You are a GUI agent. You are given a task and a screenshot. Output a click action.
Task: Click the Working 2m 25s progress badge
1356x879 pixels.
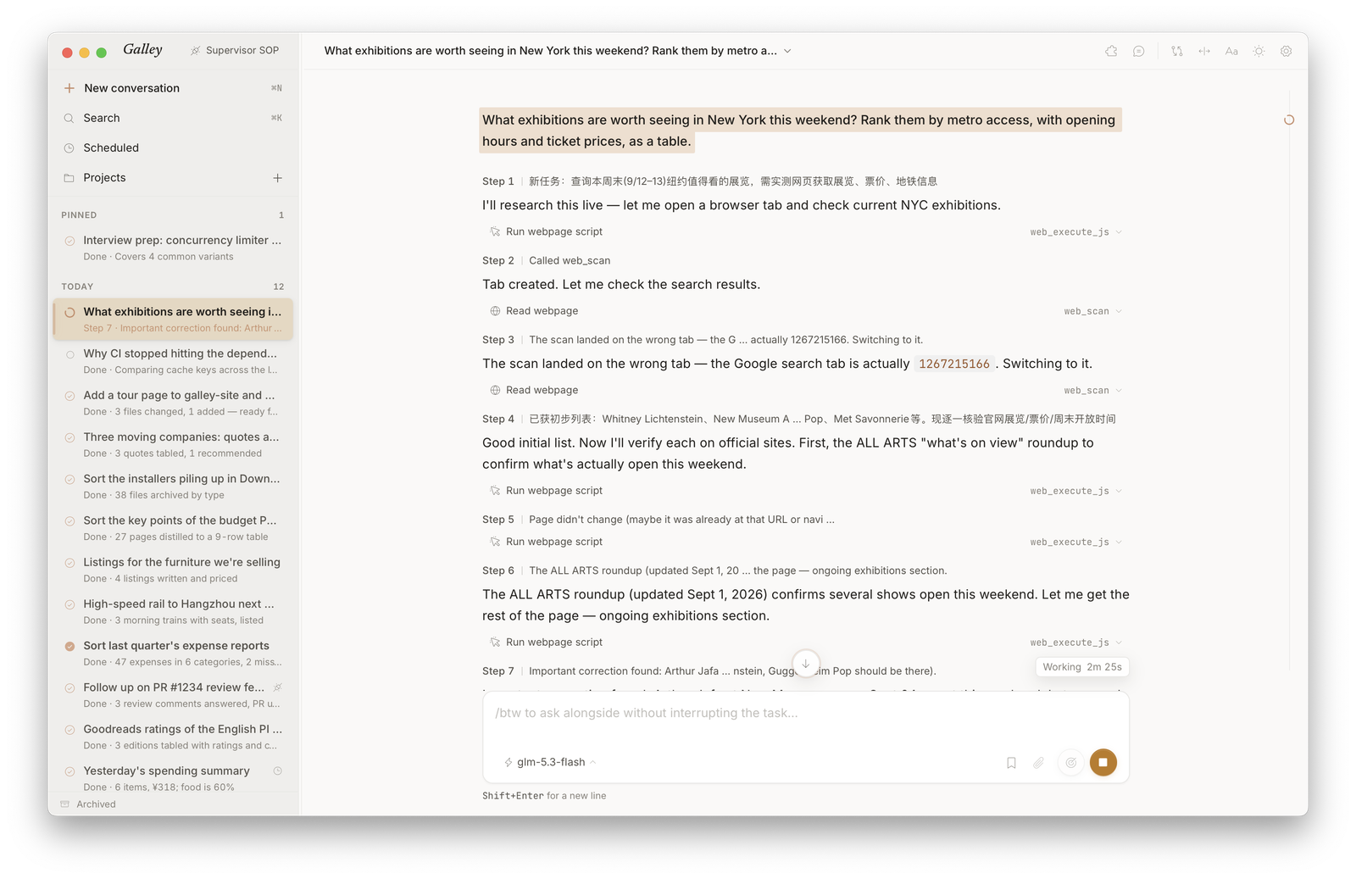(x=1082, y=667)
